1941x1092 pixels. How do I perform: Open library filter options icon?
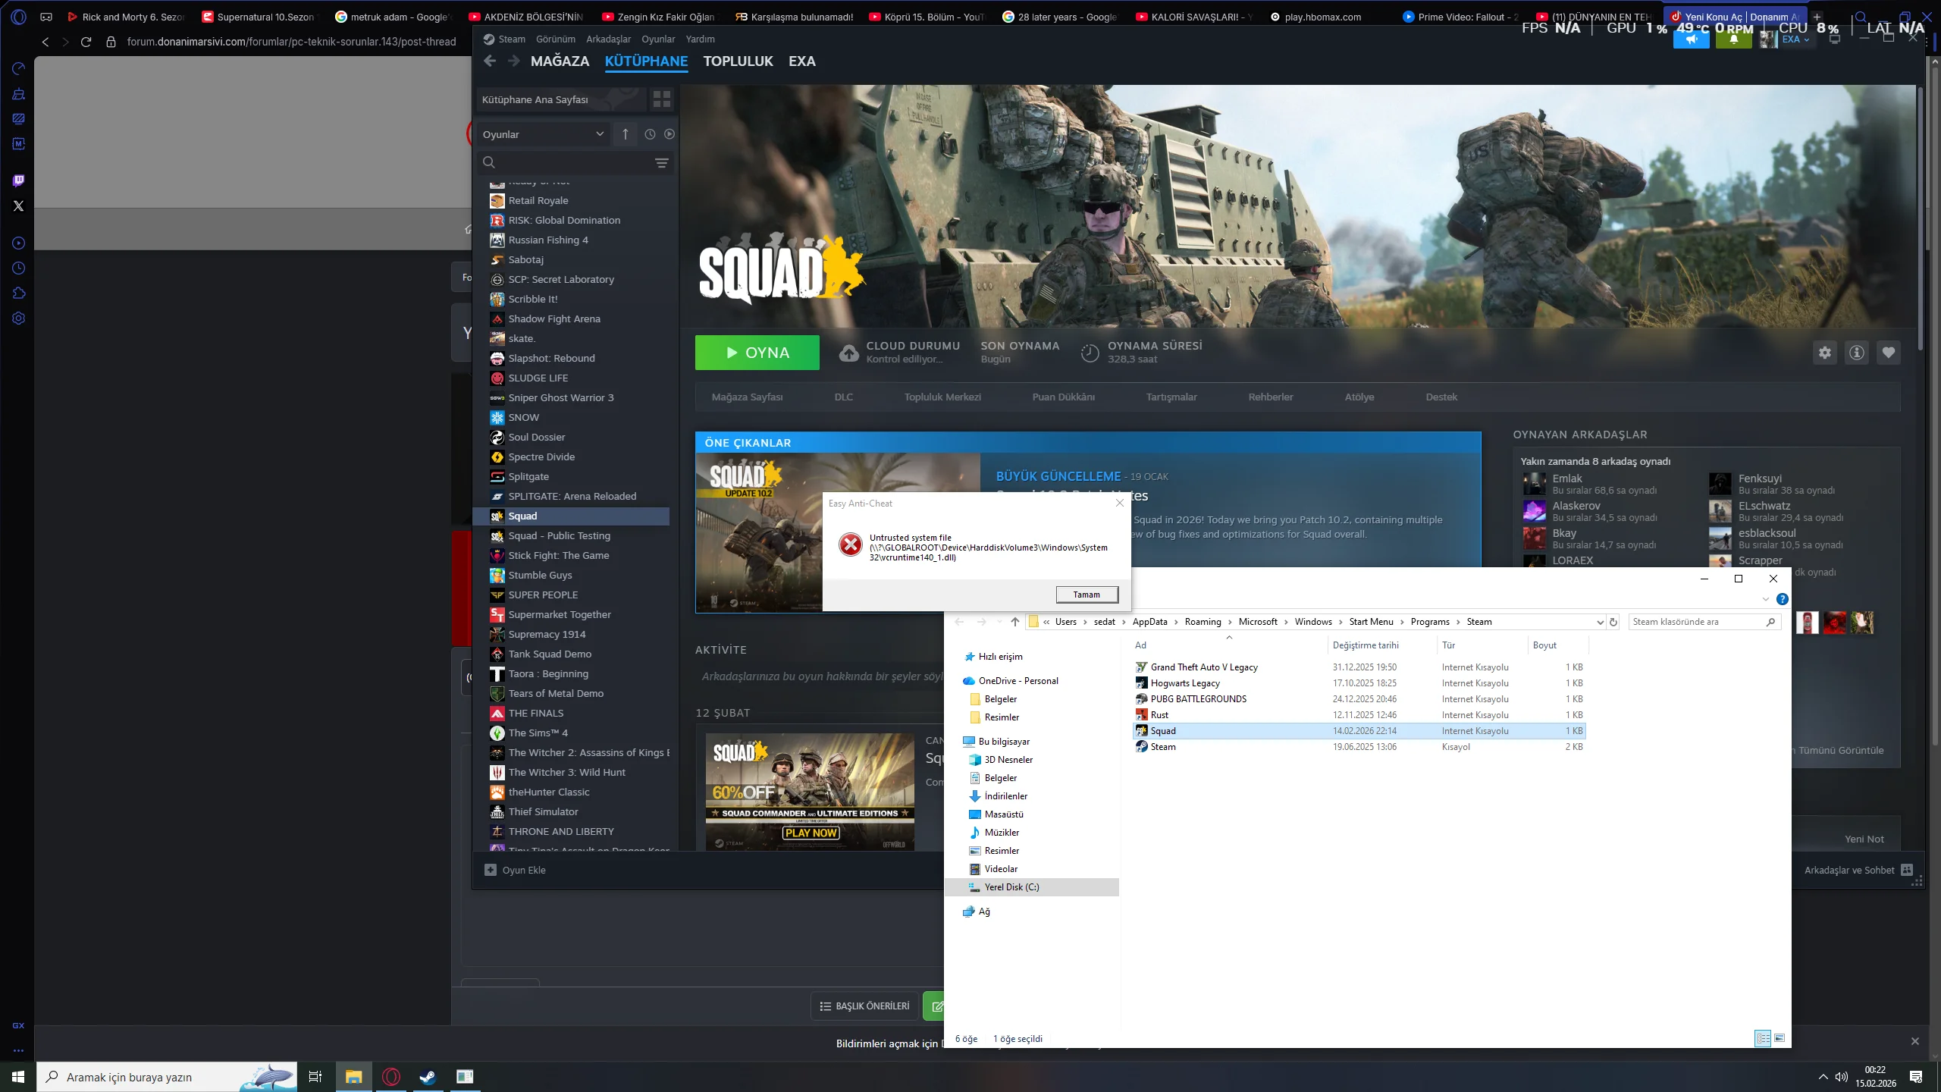click(x=661, y=163)
